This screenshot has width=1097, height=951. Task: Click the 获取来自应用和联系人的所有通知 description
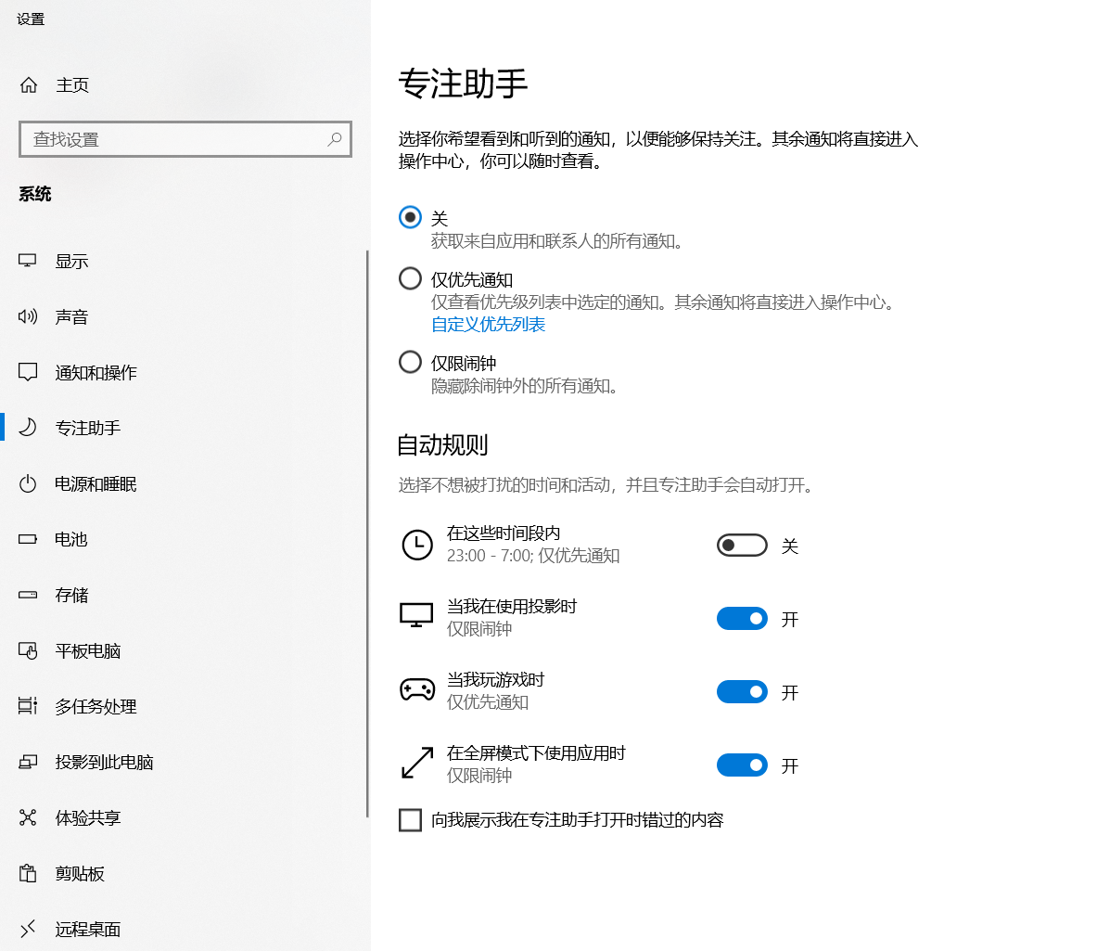pos(557,241)
